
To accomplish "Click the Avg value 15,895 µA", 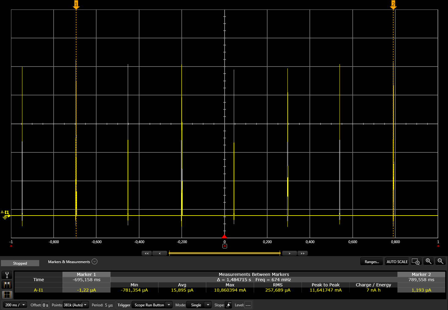I will tap(182, 290).
